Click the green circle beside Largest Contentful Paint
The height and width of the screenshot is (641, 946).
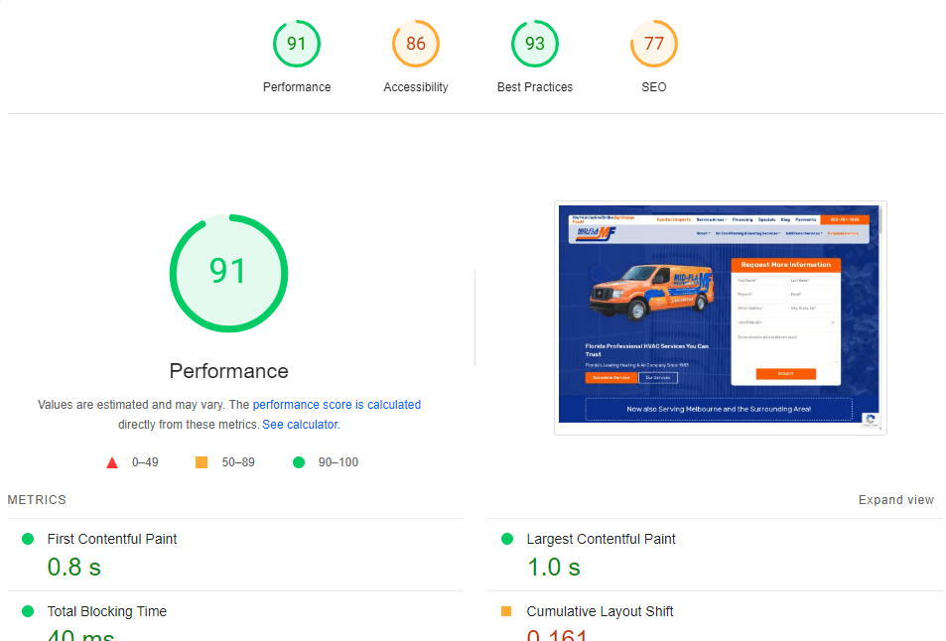point(506,539)
